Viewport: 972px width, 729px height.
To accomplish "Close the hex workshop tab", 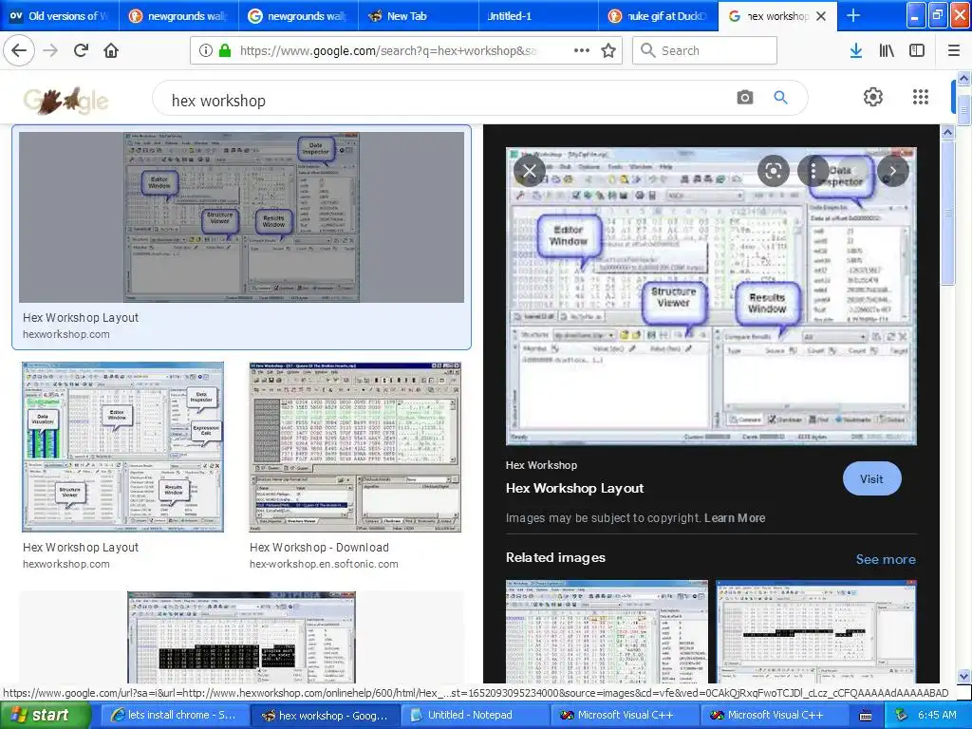I will [821, 16].
